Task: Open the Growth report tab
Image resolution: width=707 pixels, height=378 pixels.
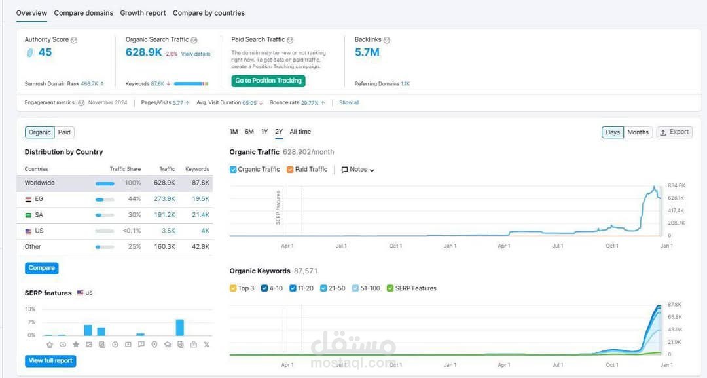Action: pyautogui.click(x=143, y=13)
